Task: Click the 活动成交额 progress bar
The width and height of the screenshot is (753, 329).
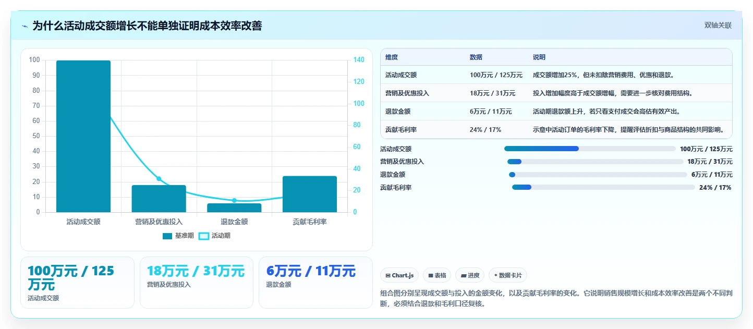Action: (590, 149)
